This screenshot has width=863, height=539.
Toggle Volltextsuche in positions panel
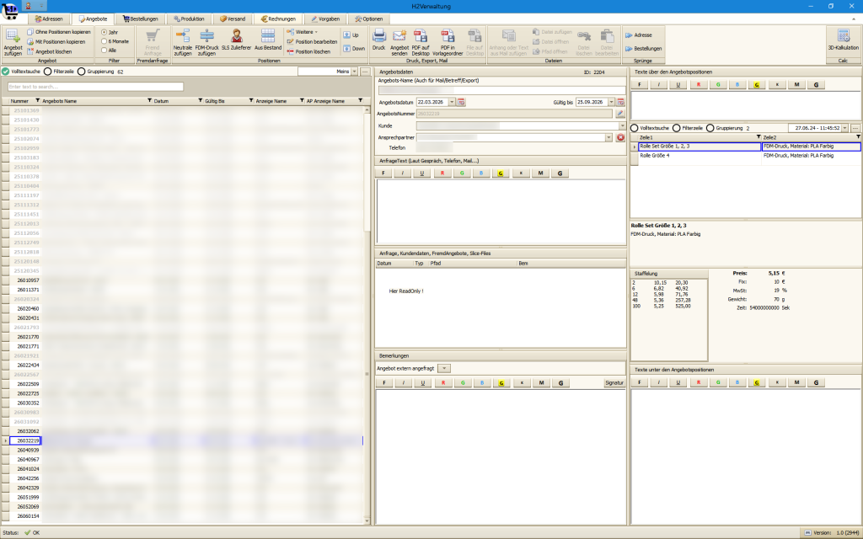pos(634,128)
